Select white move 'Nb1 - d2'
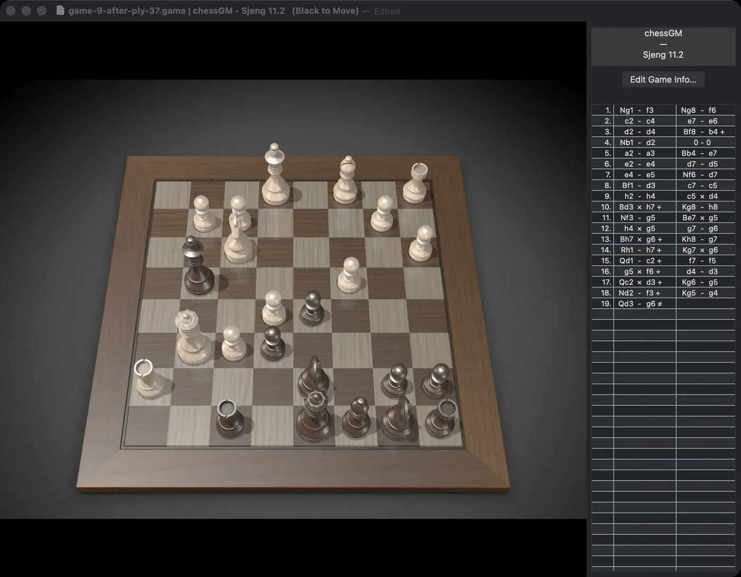Viewport: 741px width, 577px height. click(x=645, y=142)
